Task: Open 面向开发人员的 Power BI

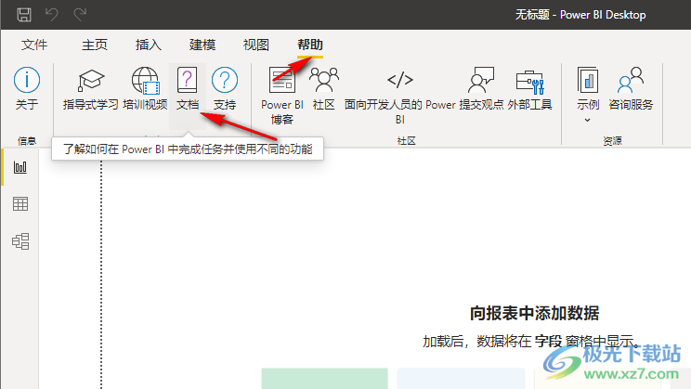Action: pyautogui.click(x=399, y=96)
